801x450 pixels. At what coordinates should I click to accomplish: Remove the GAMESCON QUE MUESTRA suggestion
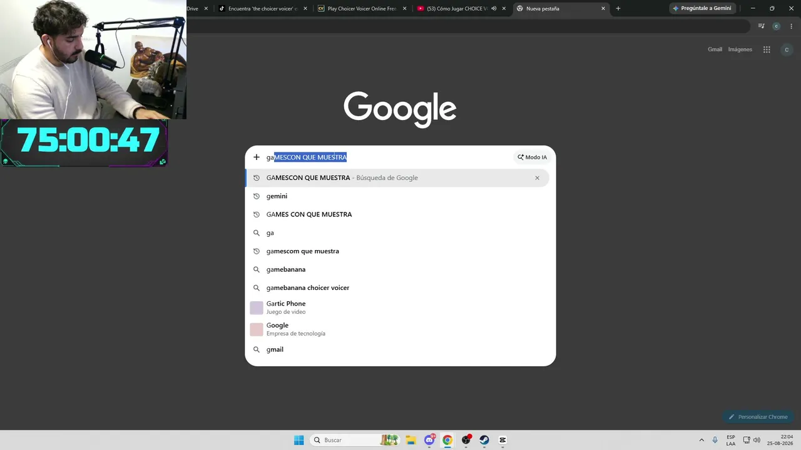tap(537, 178)
